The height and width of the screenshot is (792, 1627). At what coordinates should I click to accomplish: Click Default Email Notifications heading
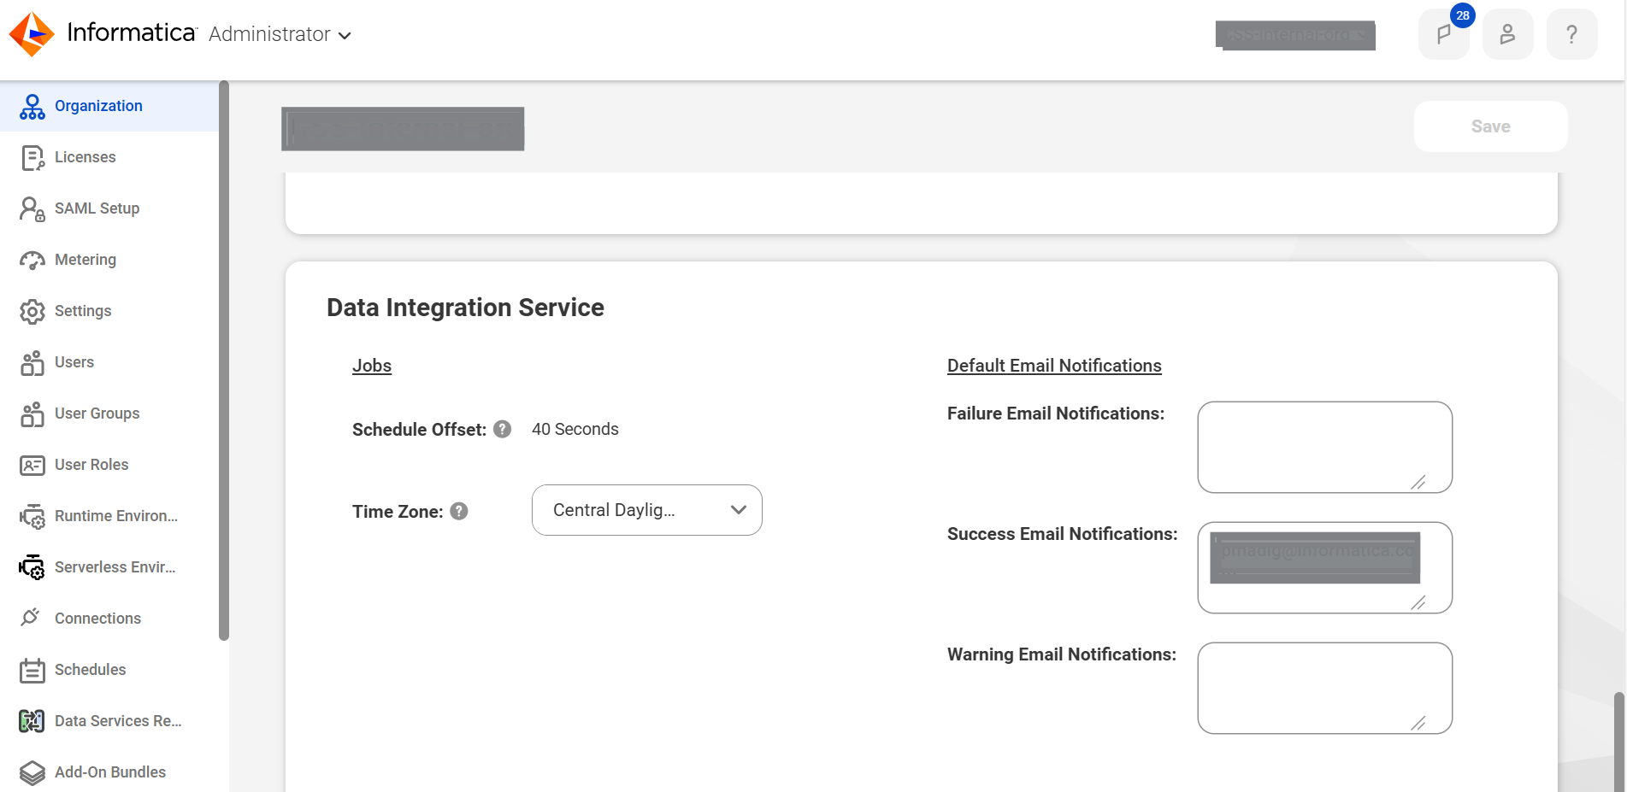click(1054, 366)
